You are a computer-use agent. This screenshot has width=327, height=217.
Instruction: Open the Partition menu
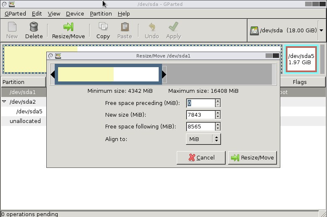click(x=101, y=14)
